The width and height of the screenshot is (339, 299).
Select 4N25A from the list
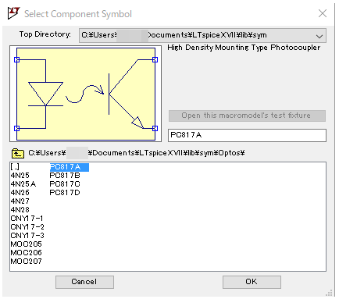23,184
